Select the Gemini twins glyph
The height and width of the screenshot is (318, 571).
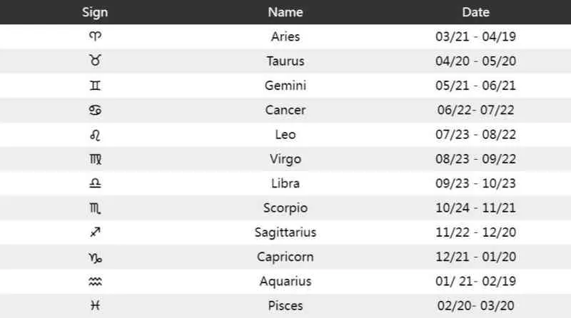point(95,85)
